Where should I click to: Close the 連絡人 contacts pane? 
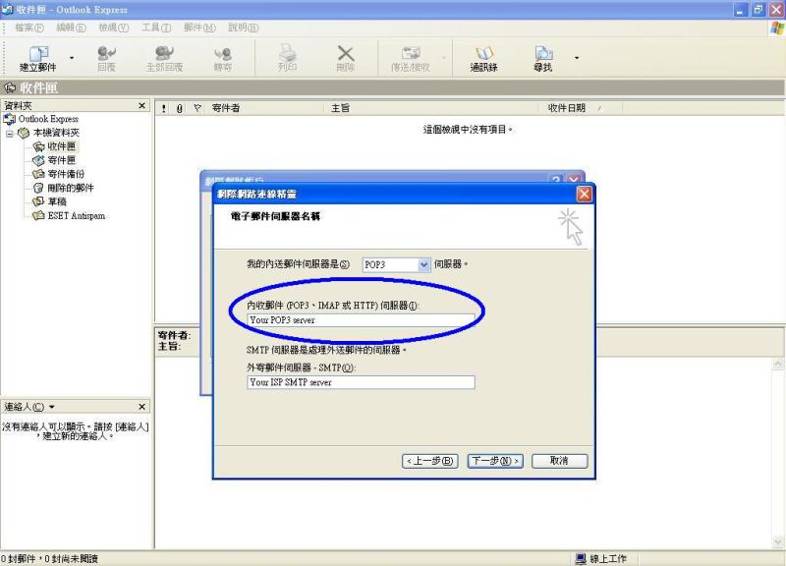[141, 407]
